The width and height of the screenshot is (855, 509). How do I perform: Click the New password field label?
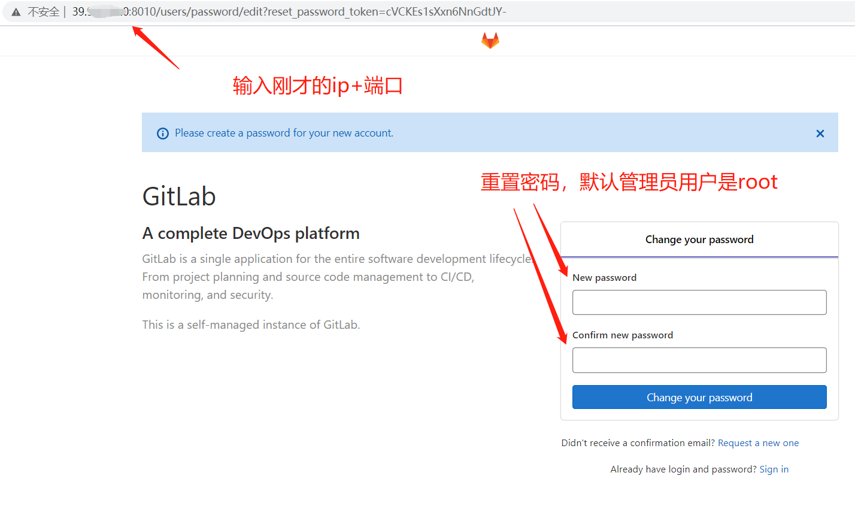[604, 277]
